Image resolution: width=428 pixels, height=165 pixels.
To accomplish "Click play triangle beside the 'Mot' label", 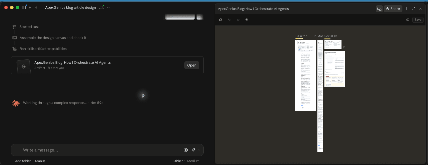I will tap(315, 36).
